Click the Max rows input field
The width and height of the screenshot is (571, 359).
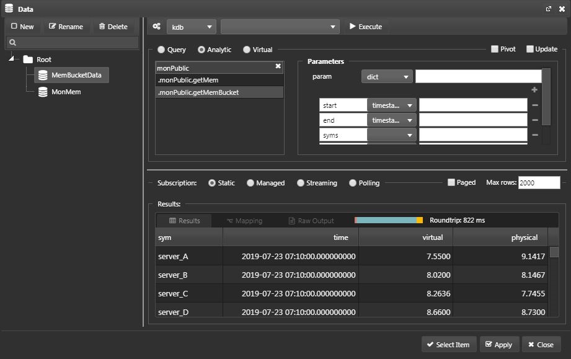click(539, 182)
